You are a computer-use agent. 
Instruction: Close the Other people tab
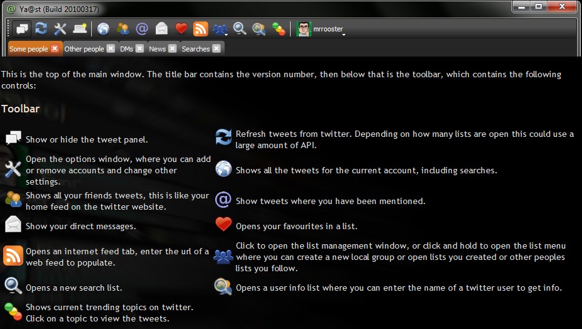click(111, 48)
